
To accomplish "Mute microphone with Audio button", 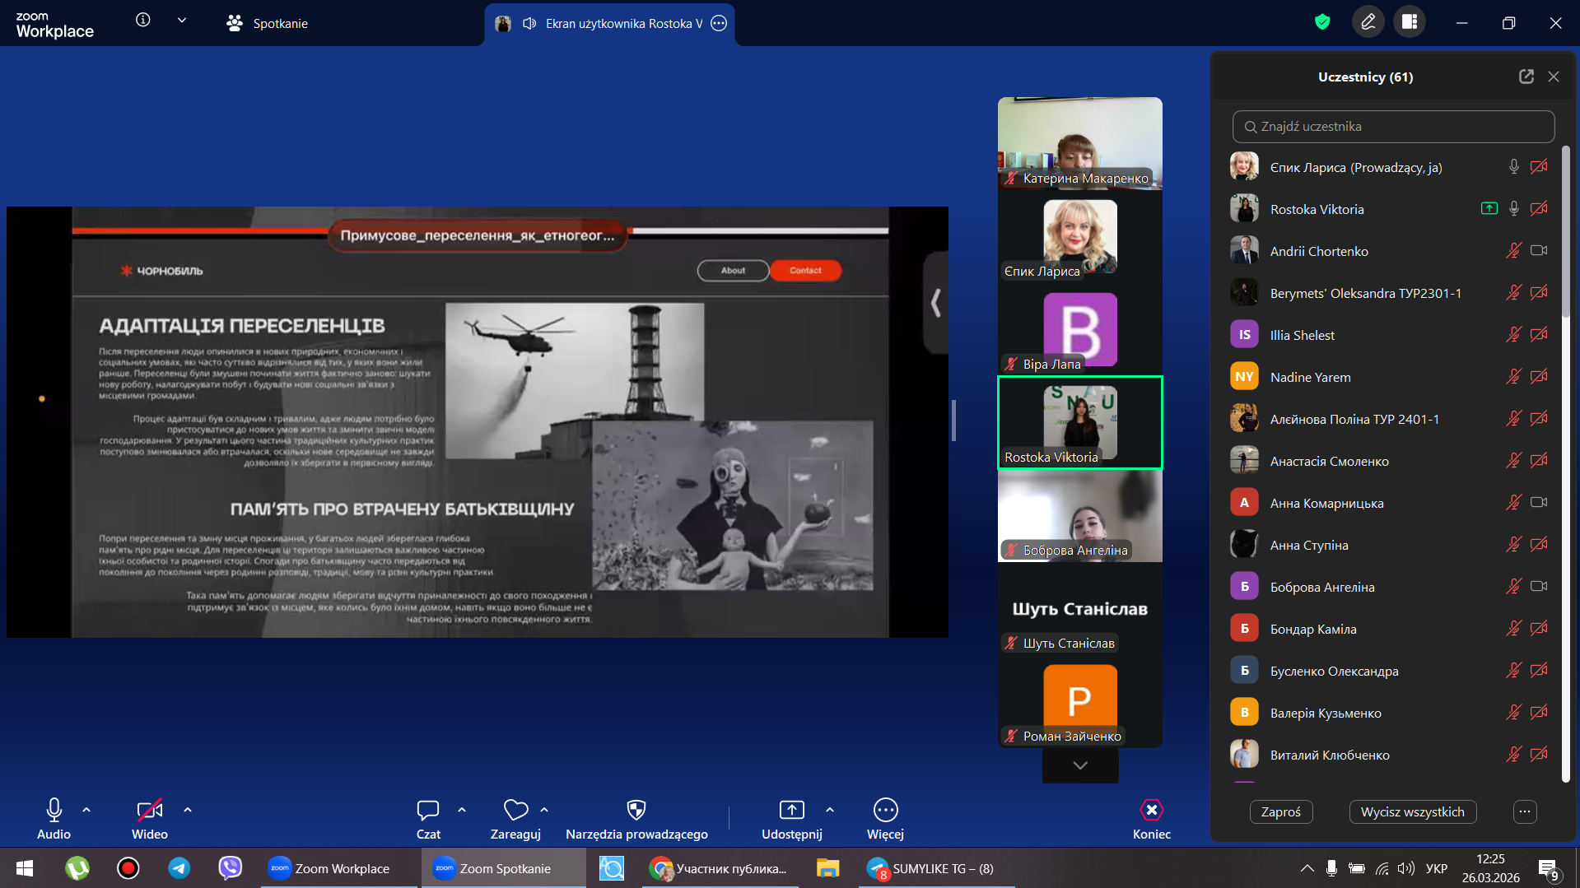I will [54, 811].
